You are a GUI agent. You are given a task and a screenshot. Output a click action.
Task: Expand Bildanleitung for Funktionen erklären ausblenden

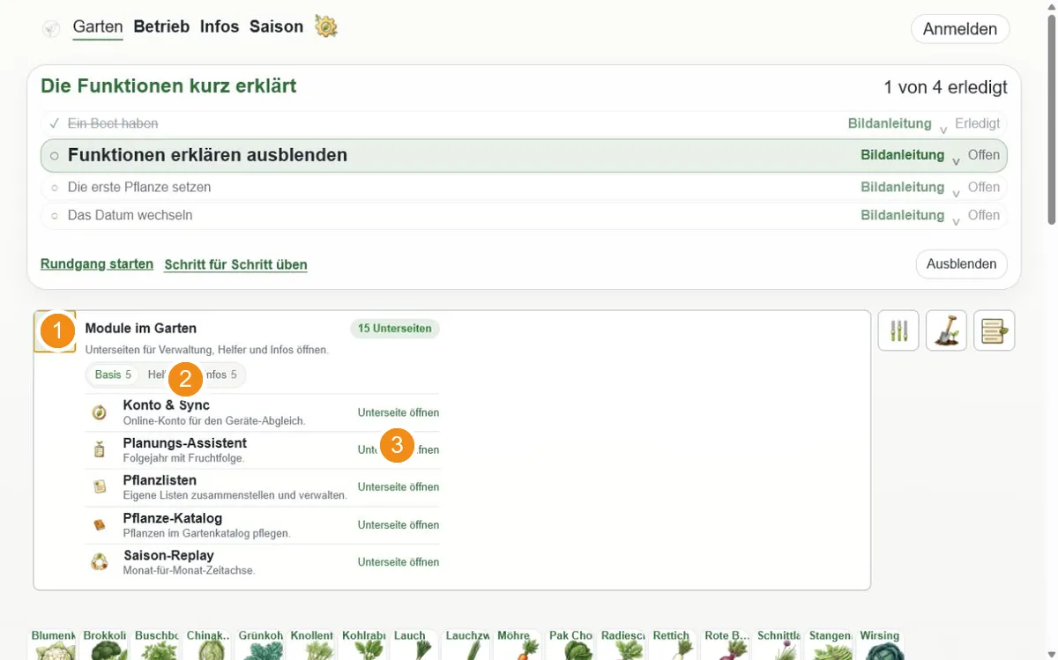911,156
